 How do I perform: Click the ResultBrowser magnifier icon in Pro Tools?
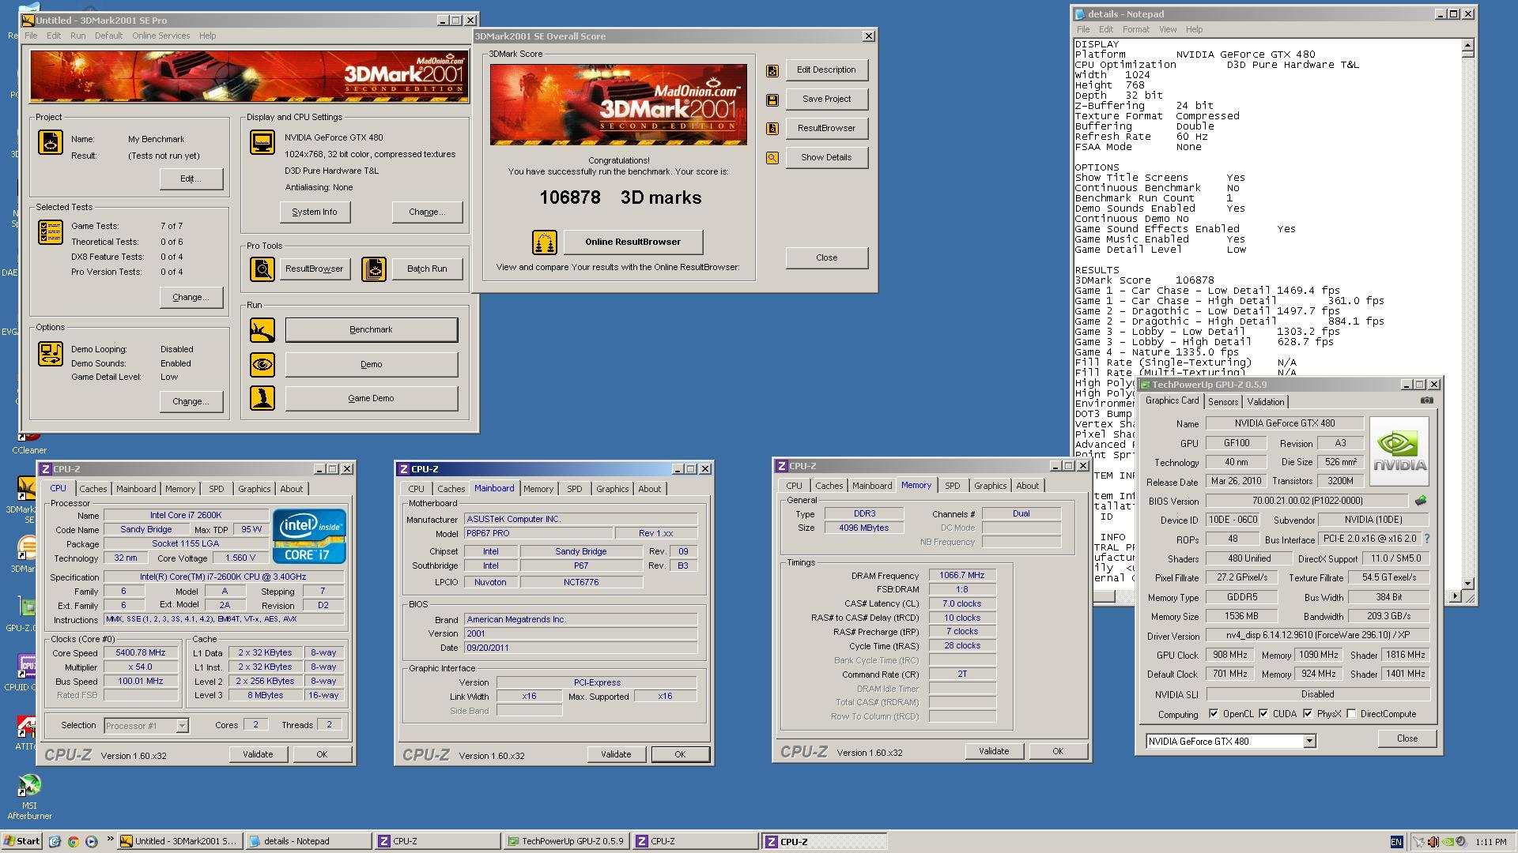click(262, 269)
